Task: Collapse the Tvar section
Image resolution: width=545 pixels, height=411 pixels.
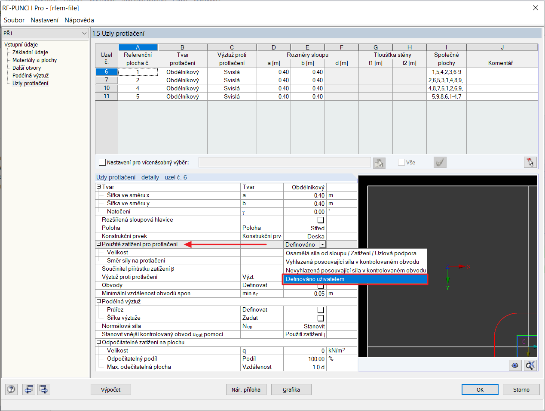Action: click(x=98, y=187)
